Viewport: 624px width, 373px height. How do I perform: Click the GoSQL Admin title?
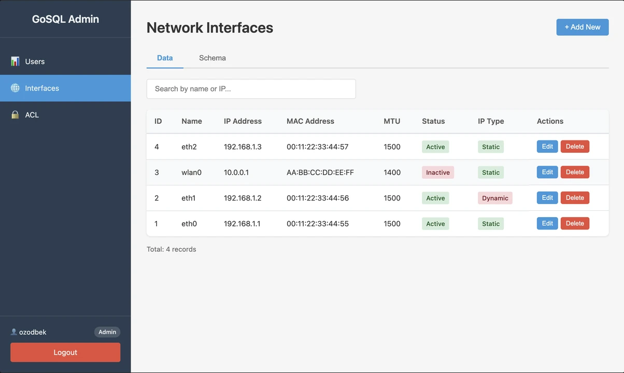[65, 19]
